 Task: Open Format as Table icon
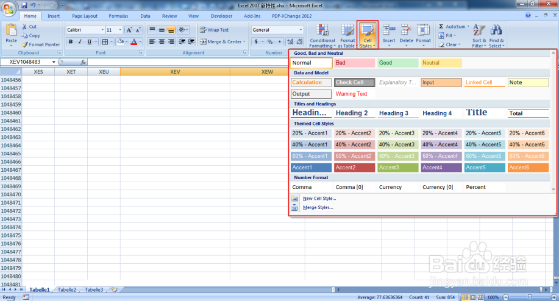(x=347, y=30)
